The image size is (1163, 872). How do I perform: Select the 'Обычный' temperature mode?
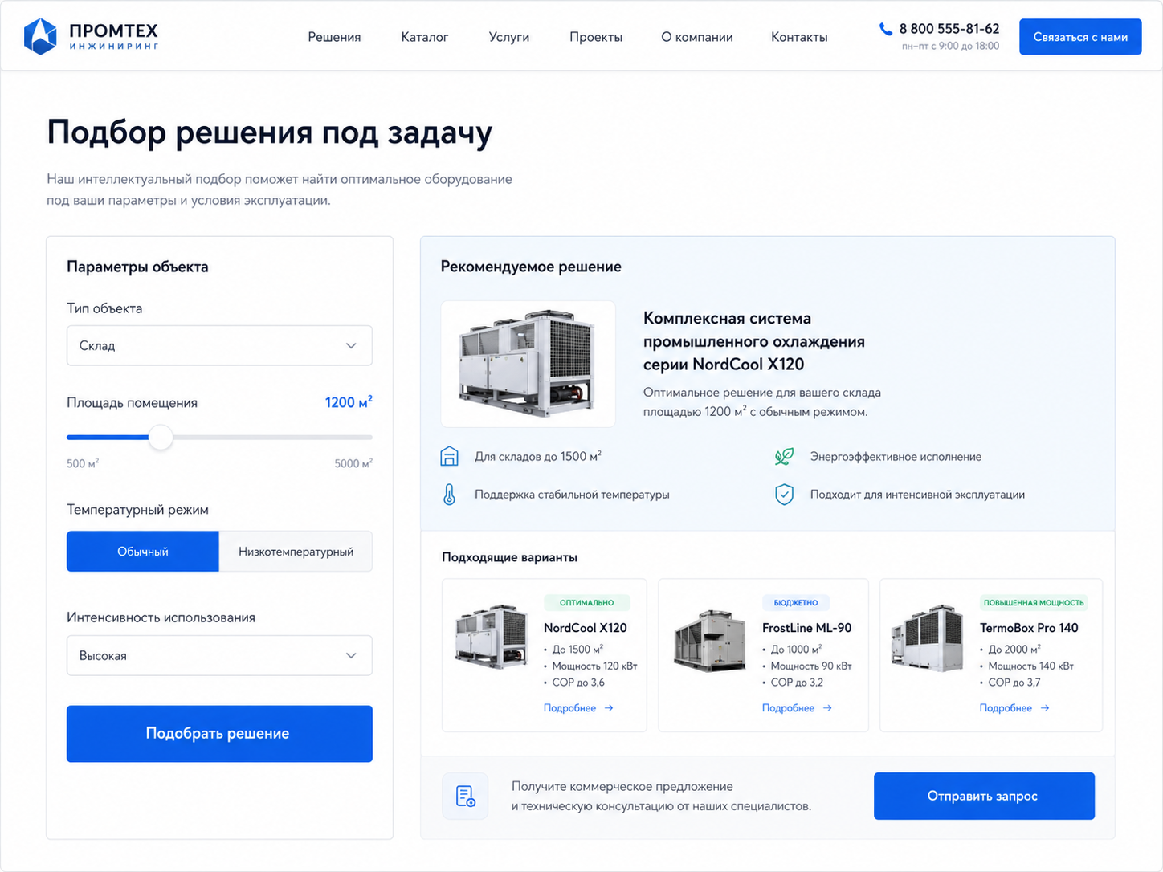point(143,552)
